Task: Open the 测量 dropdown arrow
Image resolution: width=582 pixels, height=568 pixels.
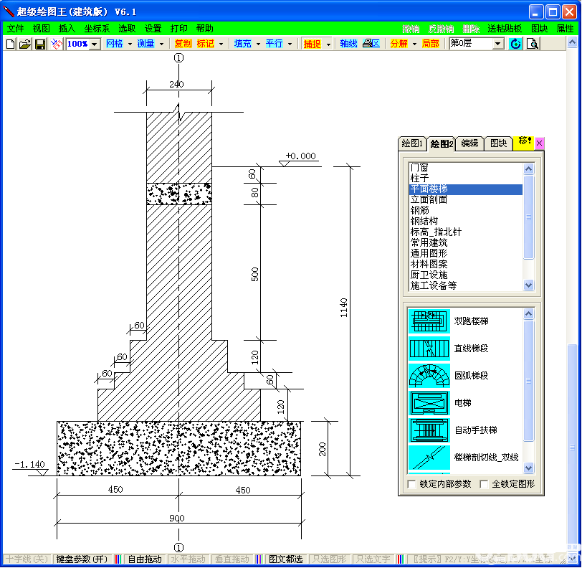Action: [161, 44]
